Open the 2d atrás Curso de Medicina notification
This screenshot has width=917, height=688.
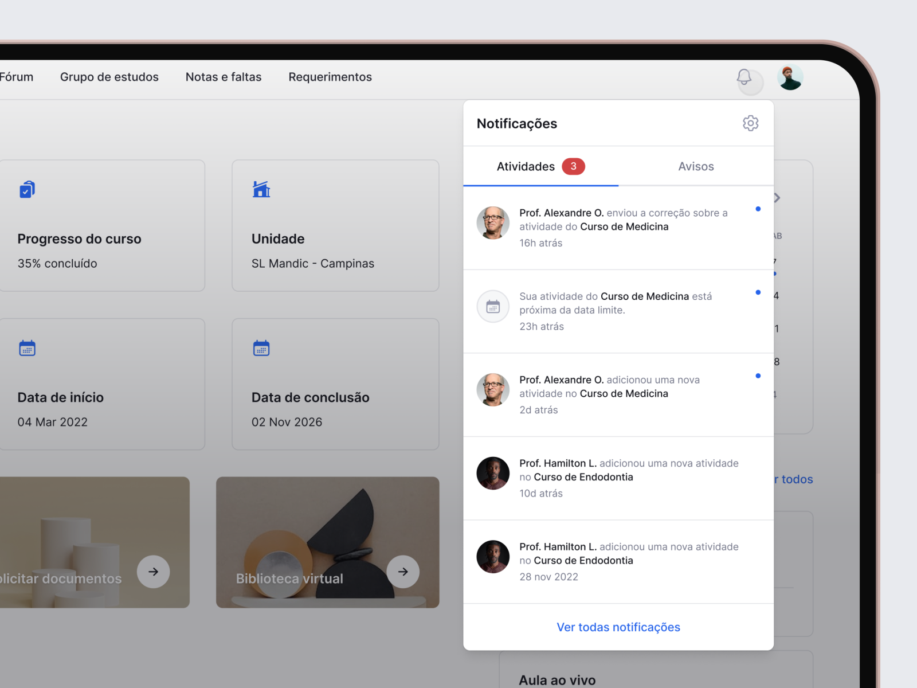point(618,395)
